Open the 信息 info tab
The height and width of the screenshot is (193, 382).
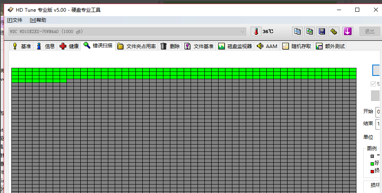click(45, 46)
